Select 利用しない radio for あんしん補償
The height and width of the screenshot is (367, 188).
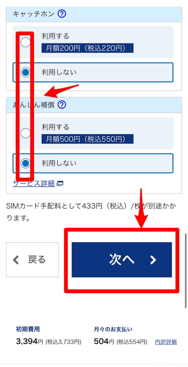click(x=25, y=163)
